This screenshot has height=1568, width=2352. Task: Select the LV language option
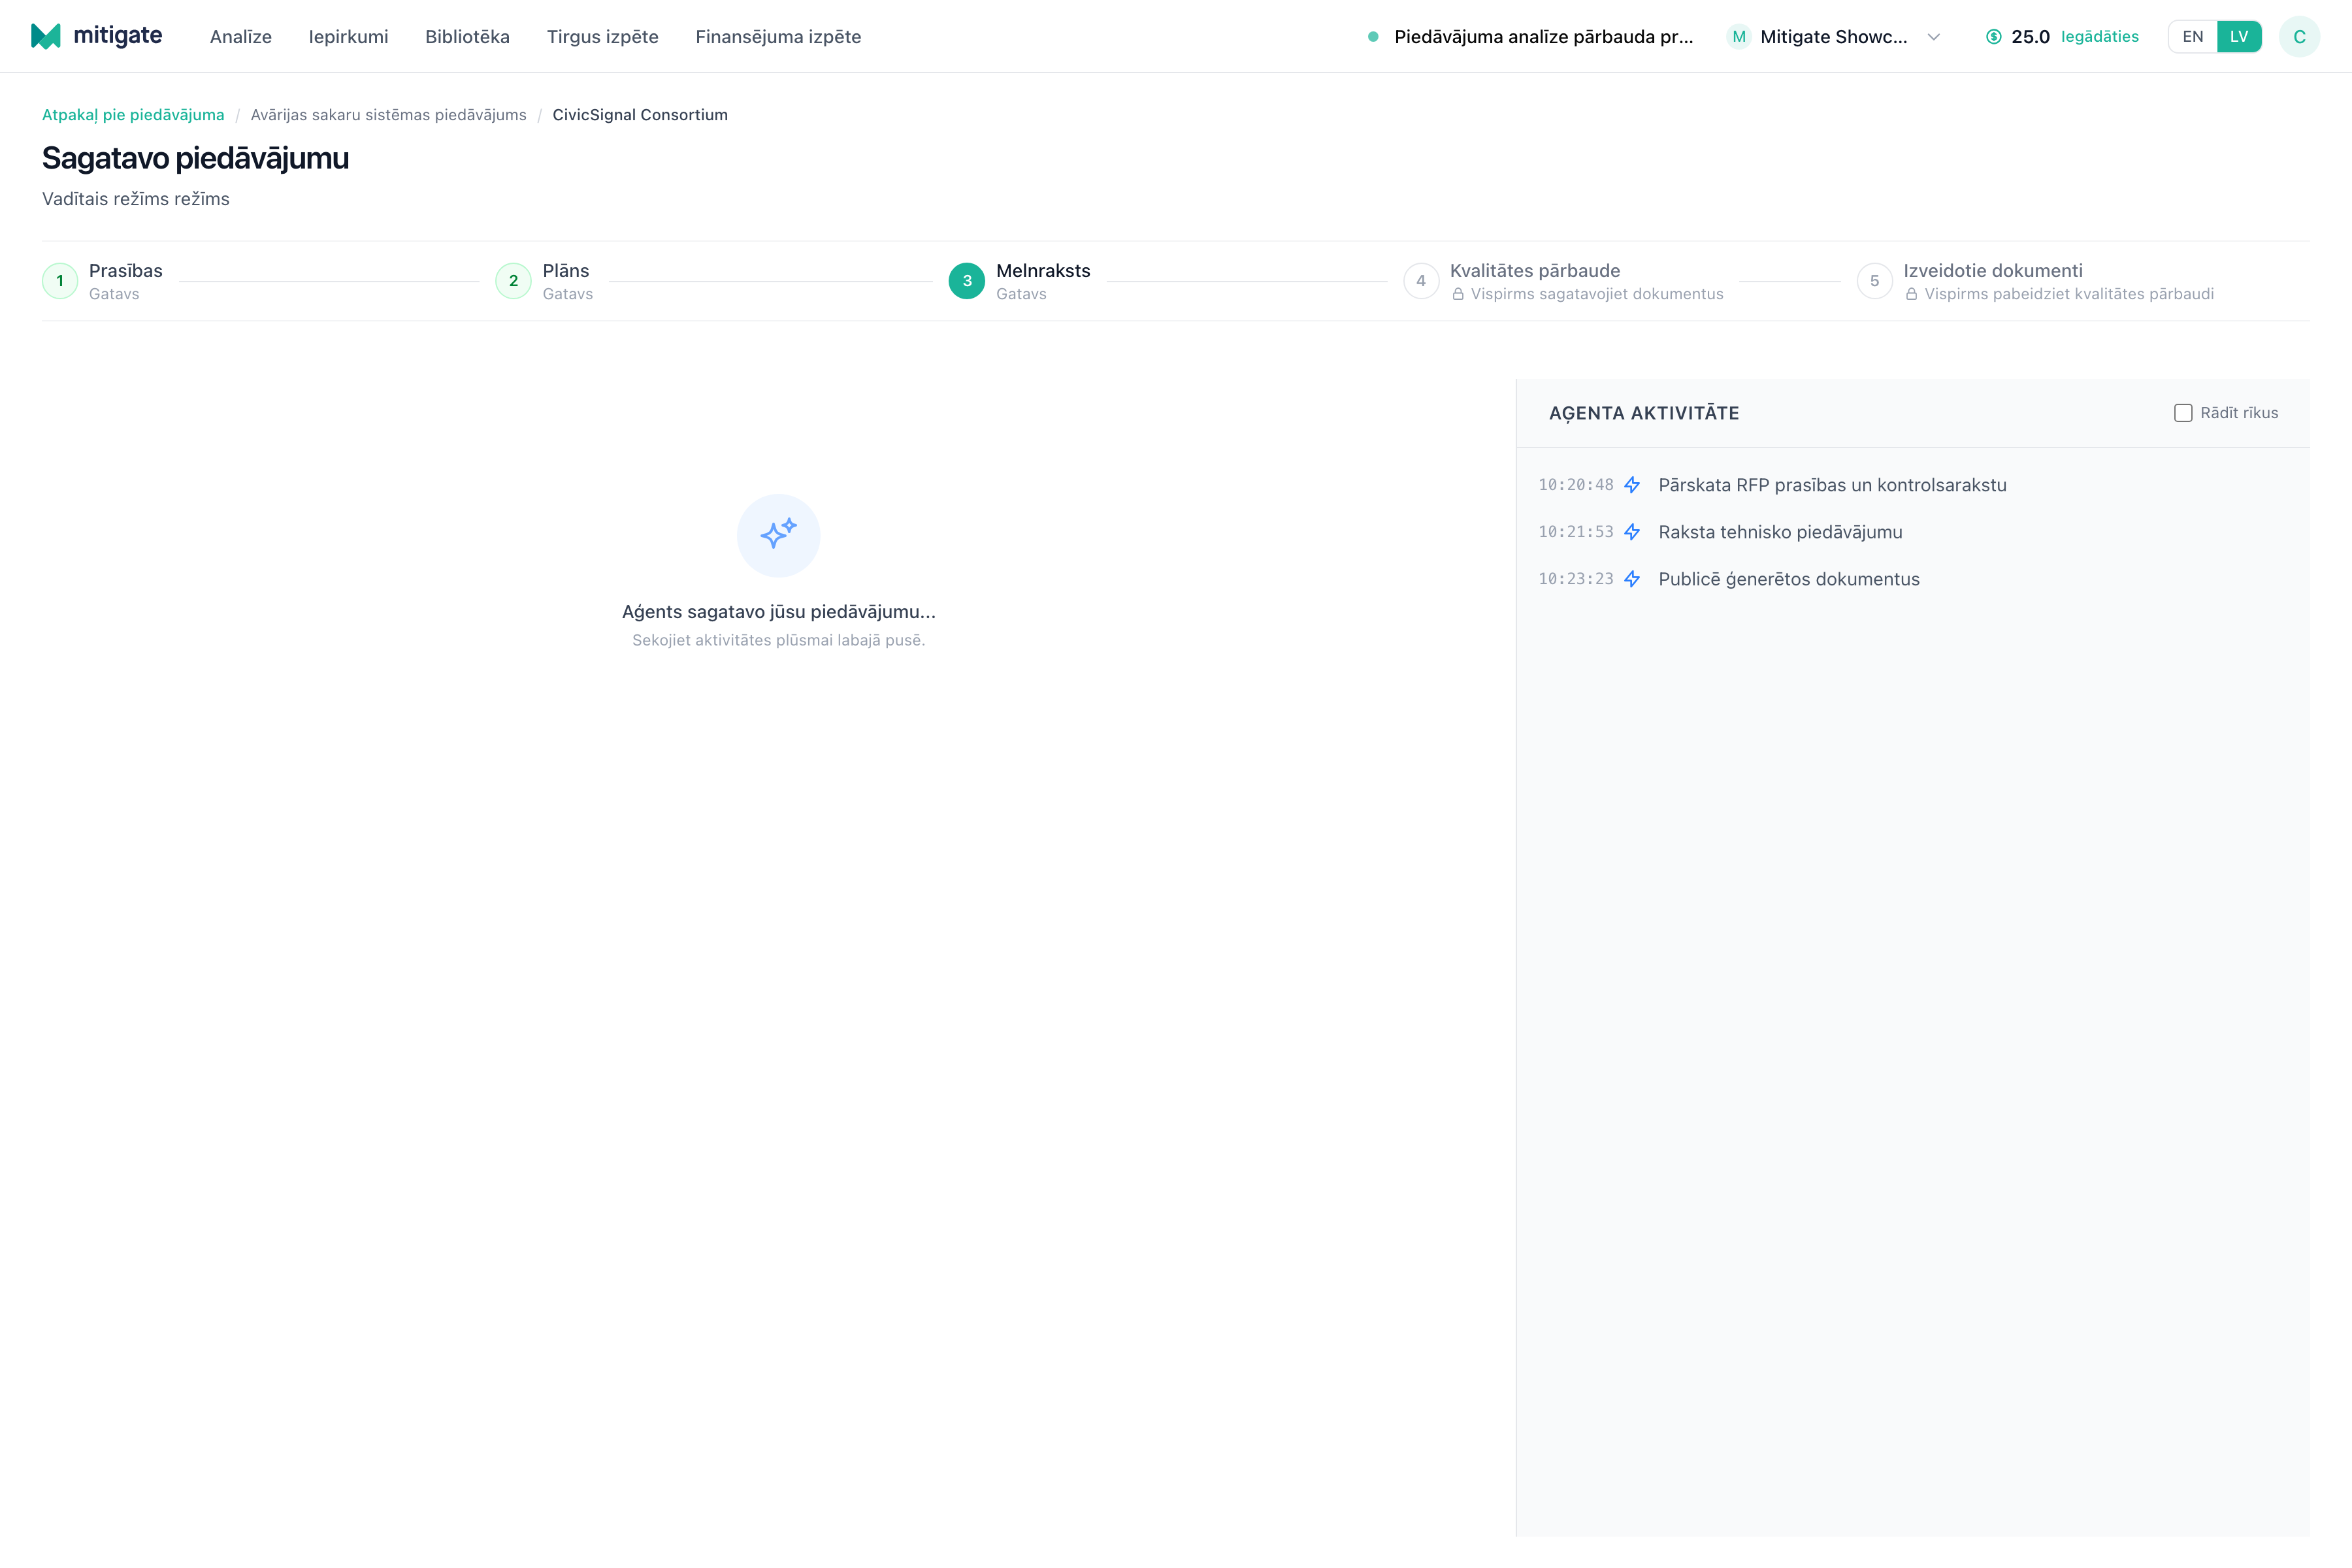coord(2239,37)
